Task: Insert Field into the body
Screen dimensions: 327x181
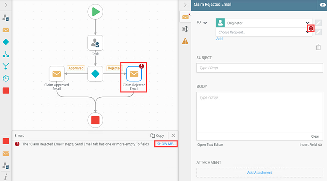Action: tap(311, 145)
